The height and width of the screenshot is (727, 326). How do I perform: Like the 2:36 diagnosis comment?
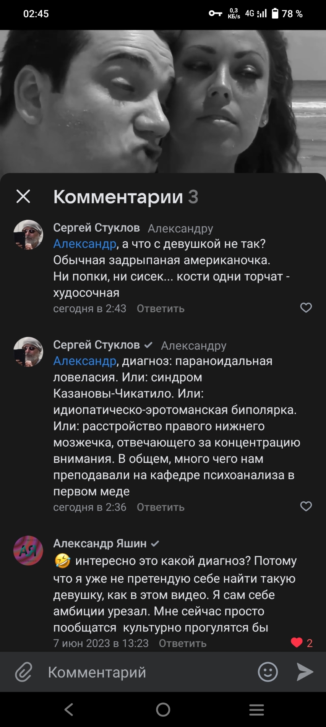click(x=306, y=506)
